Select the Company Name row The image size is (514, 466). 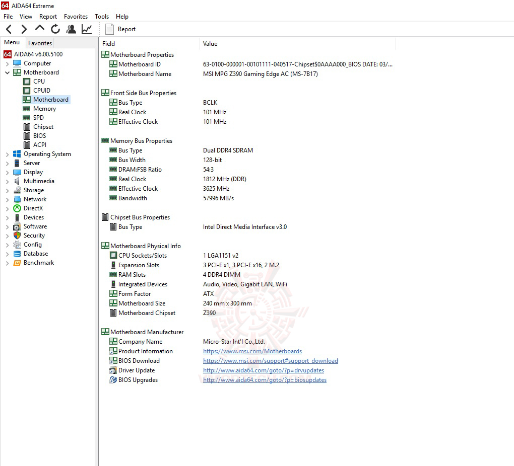tap(247, 342)
